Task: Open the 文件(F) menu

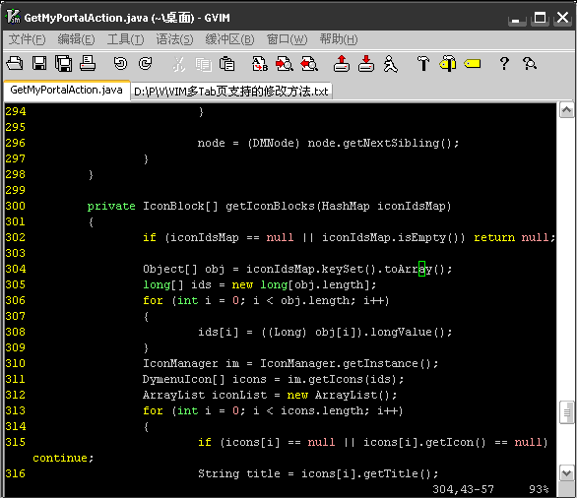Action: click(27, 39)
